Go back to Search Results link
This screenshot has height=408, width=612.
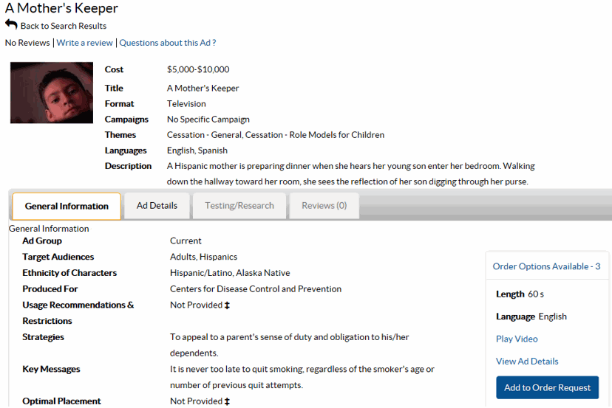[x=64, y=26]
